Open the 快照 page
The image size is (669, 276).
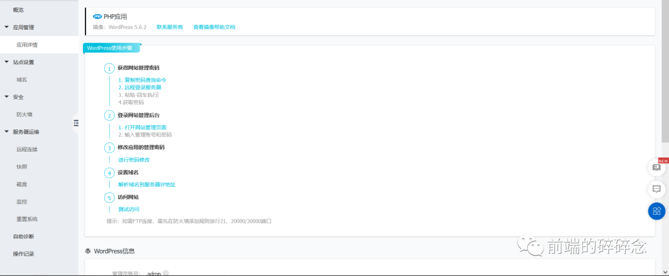[x=22, y=167]
